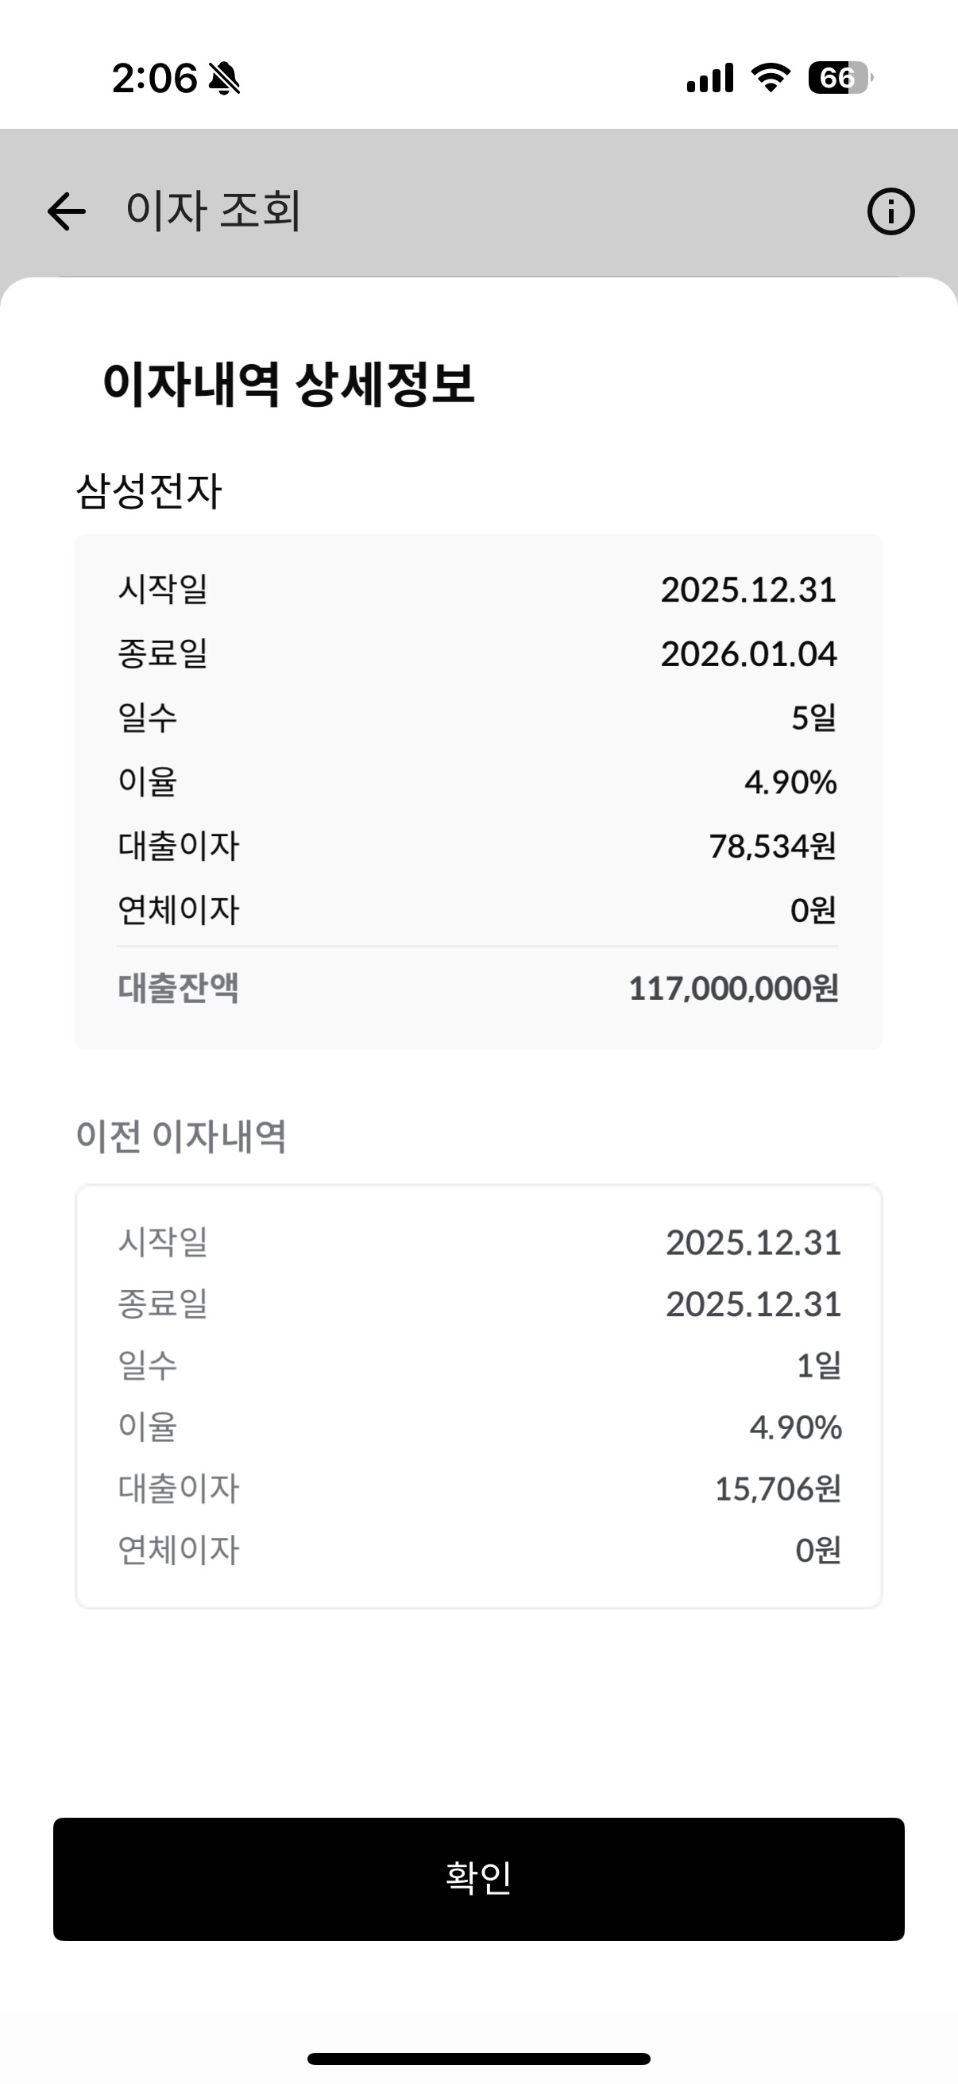958x2084 pixels.
Task: Tap the 2:06 clock in status bar
Action: tap(154, 79)
